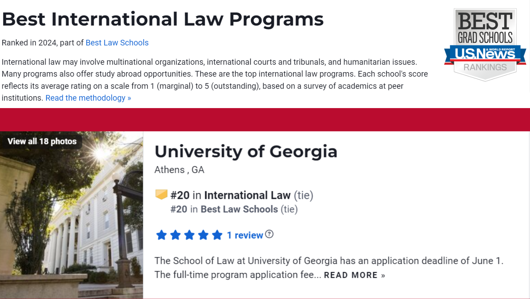Click the third blue star in the rating
This screenshot has width=530, height=299.
[x=189, y=235]
